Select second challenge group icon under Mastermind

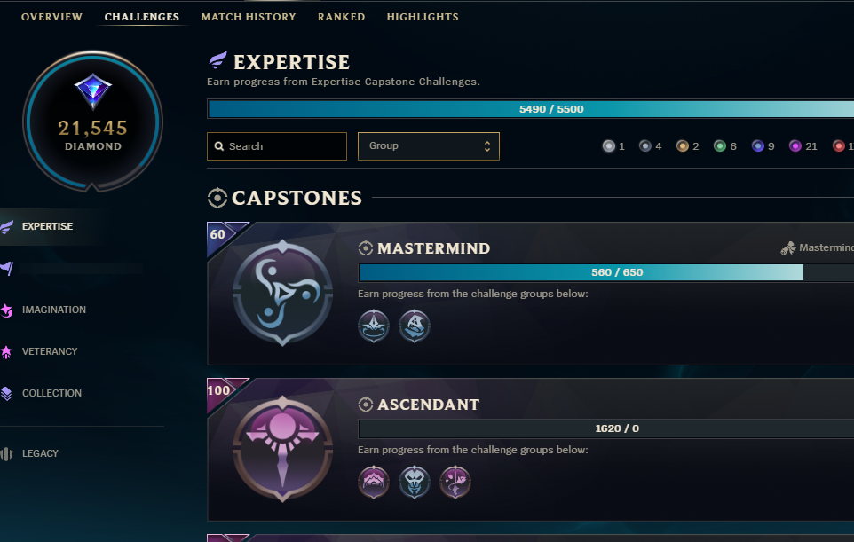click(x=415, y=326)
